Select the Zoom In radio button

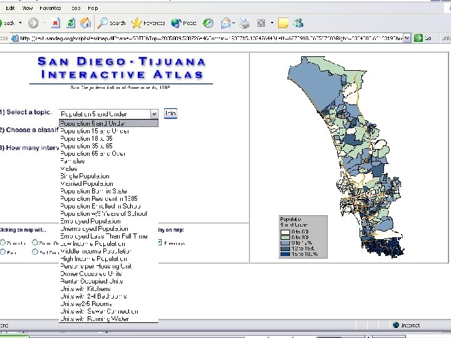pyautogui.click(x=3, y=243)
